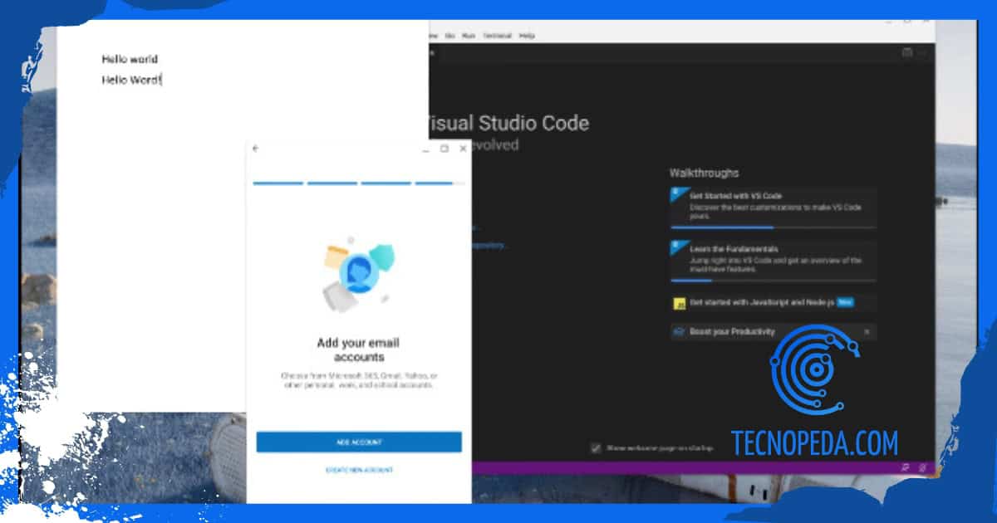997x523 pixels.
Task: Open the Run menu in VS Code
Action: 469,36
